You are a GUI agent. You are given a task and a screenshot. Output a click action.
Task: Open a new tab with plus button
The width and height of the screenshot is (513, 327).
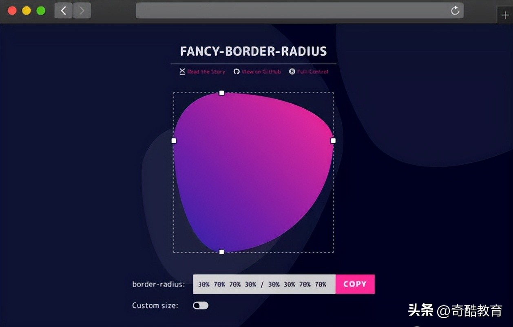505,15
